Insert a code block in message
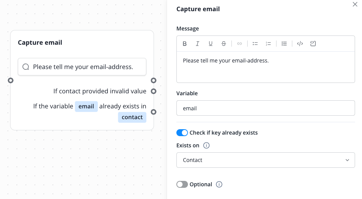Viewport: 362px width, 199px height. point(313,44)
